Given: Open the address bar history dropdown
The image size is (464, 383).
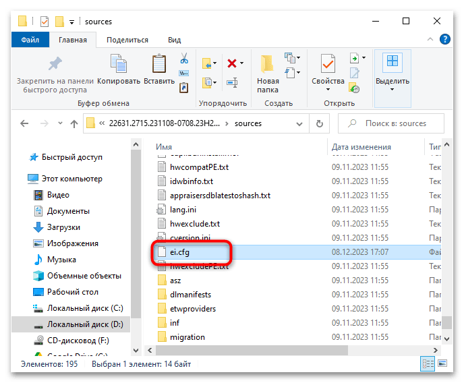Looking at the screenshot, I should click(x=299, y=123).
